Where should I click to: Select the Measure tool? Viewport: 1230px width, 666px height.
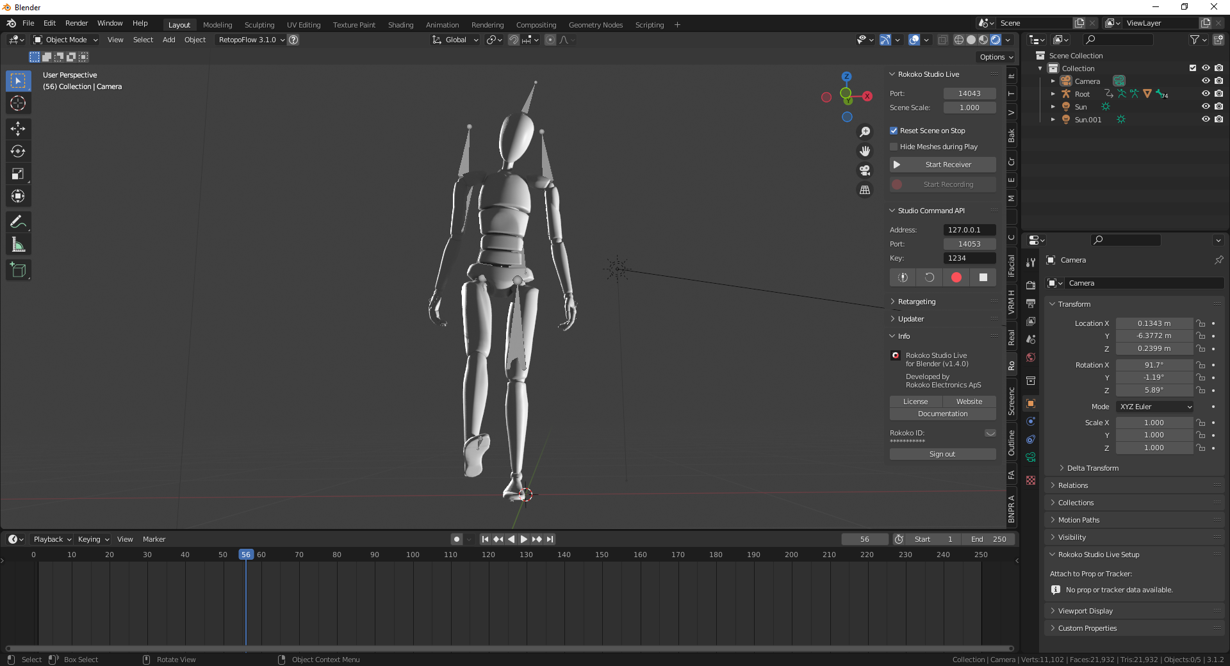pos(18,244)
